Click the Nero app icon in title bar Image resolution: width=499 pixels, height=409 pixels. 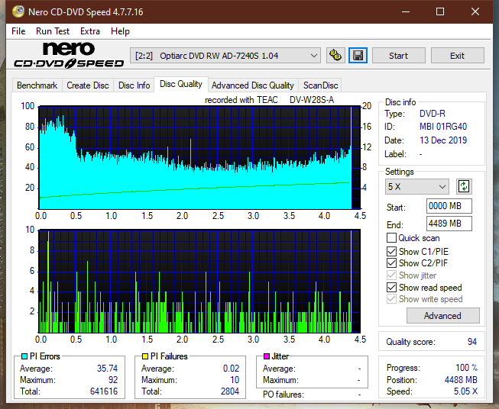[18, 11]
